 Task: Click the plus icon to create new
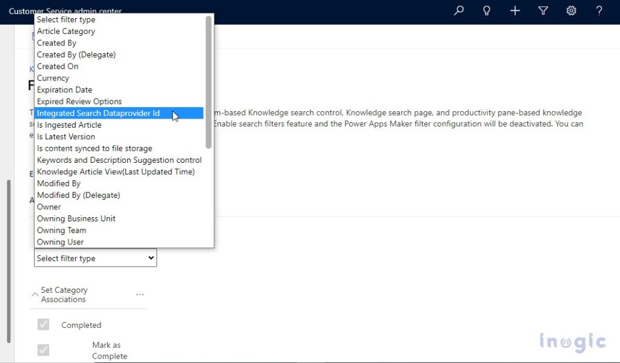click(515, 11)
